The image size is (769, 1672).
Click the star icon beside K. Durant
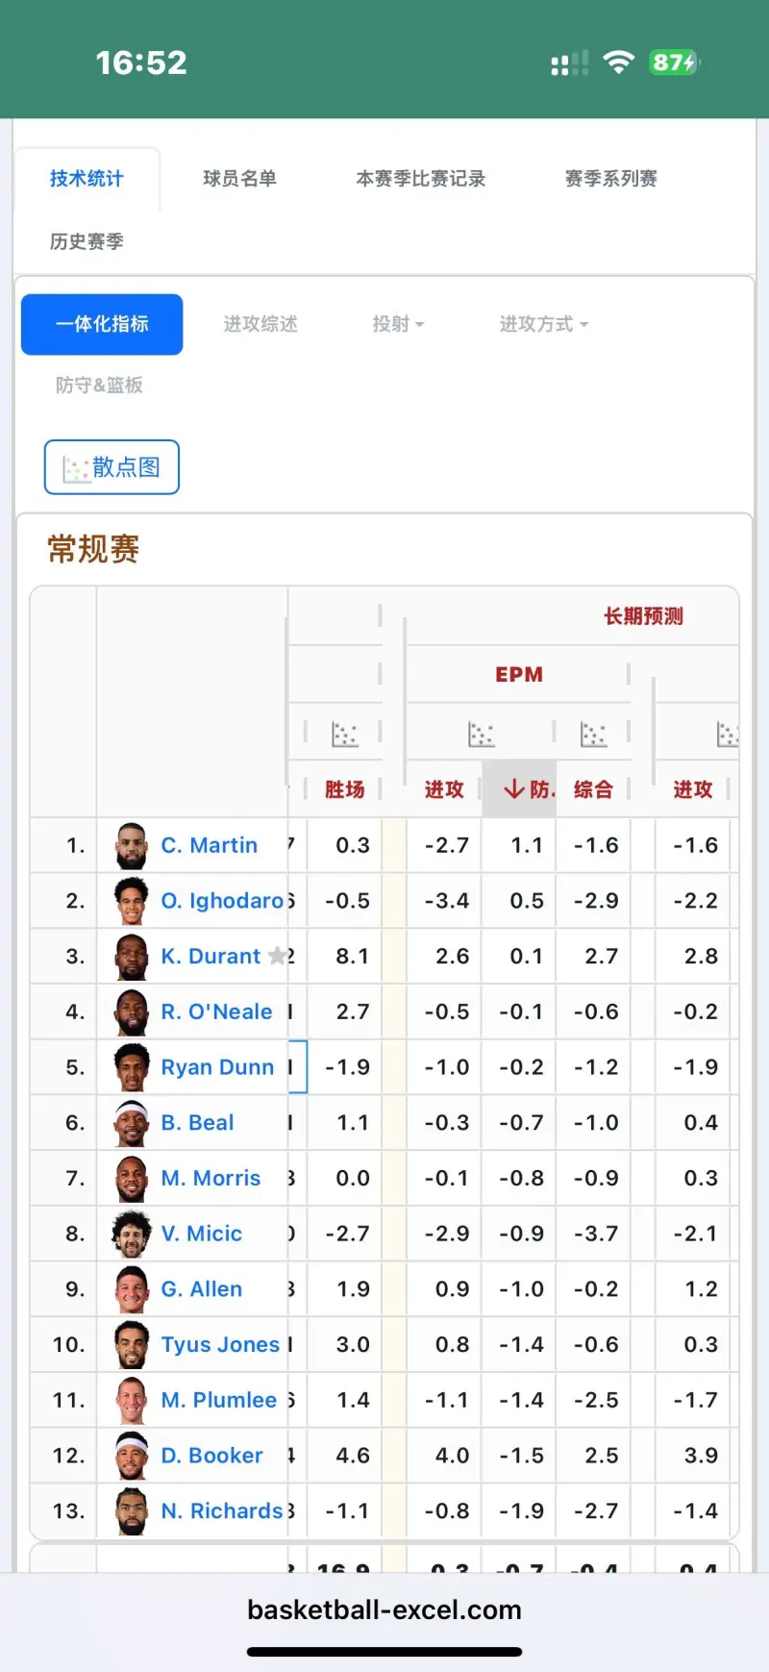click(277, 956)
